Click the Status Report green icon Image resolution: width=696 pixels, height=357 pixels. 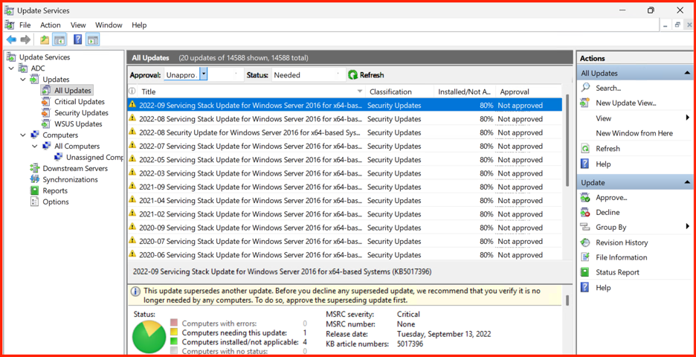tap(585, 272)
